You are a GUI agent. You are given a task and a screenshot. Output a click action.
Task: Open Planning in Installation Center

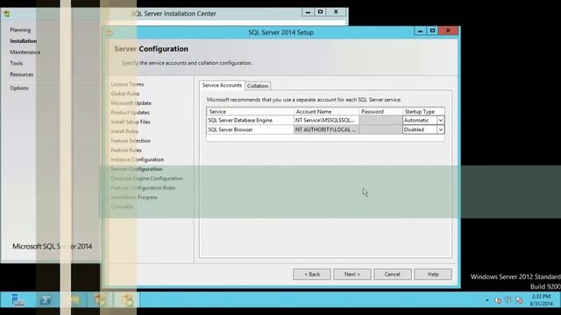[x=20, y=30]
